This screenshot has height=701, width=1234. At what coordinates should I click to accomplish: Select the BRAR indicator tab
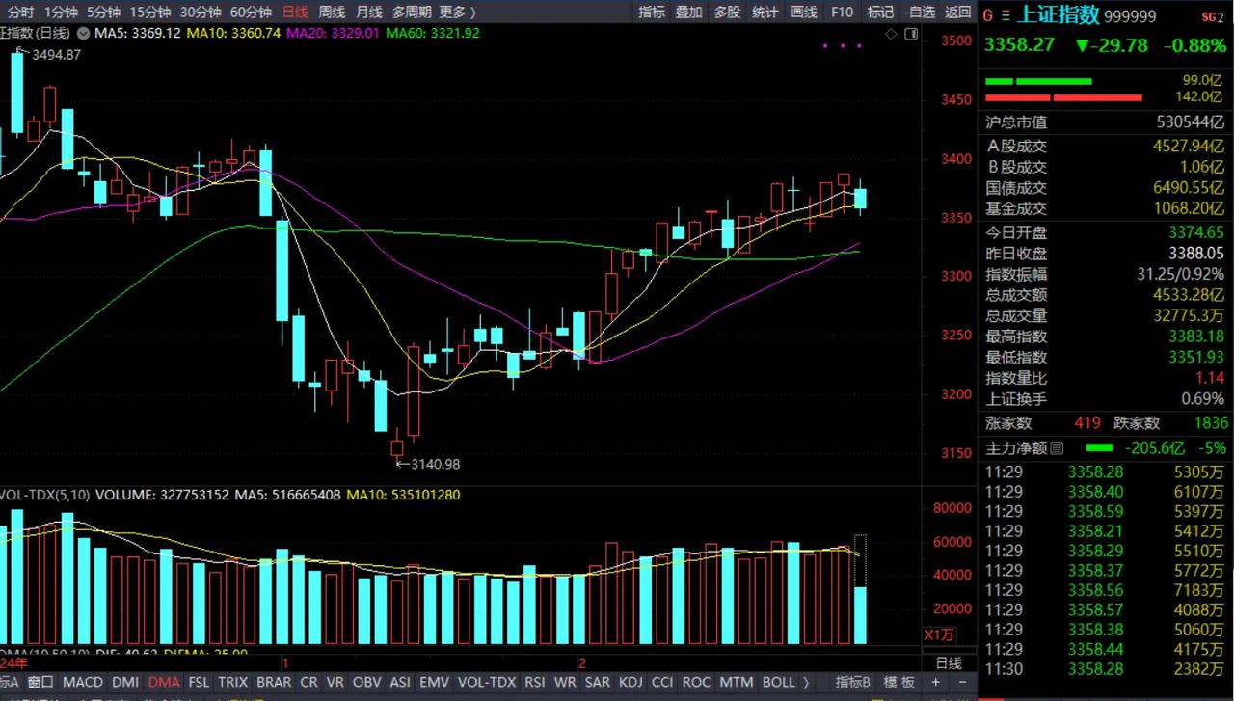(x=274, y=682)
